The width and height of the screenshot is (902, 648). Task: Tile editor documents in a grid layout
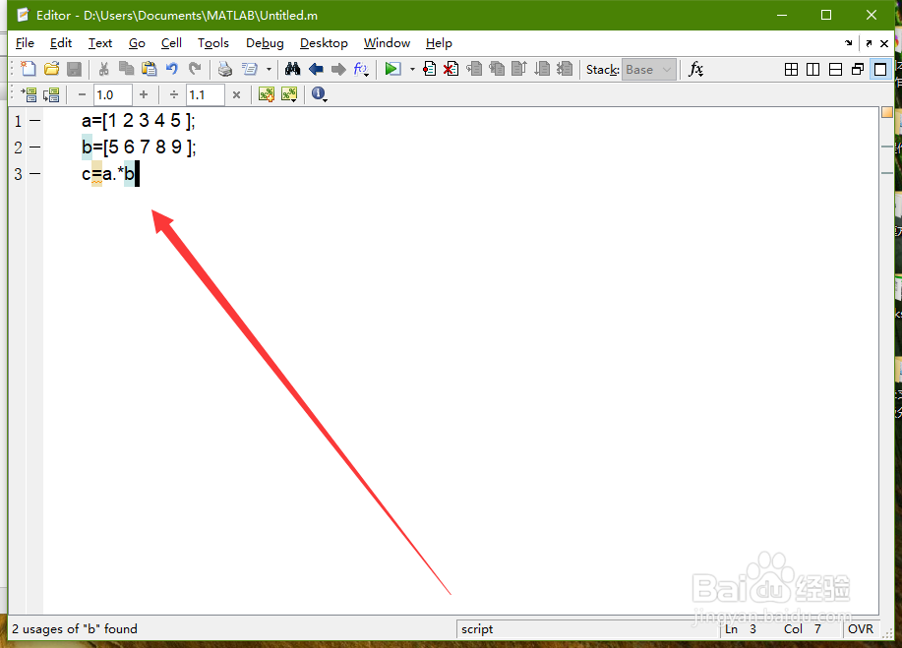[792, 69]
